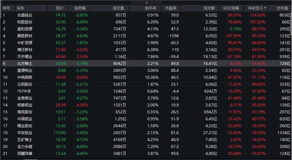The image size is (292, 160).
Task: Select highlighted stock 北方稀土
Action: pos(146,64)
